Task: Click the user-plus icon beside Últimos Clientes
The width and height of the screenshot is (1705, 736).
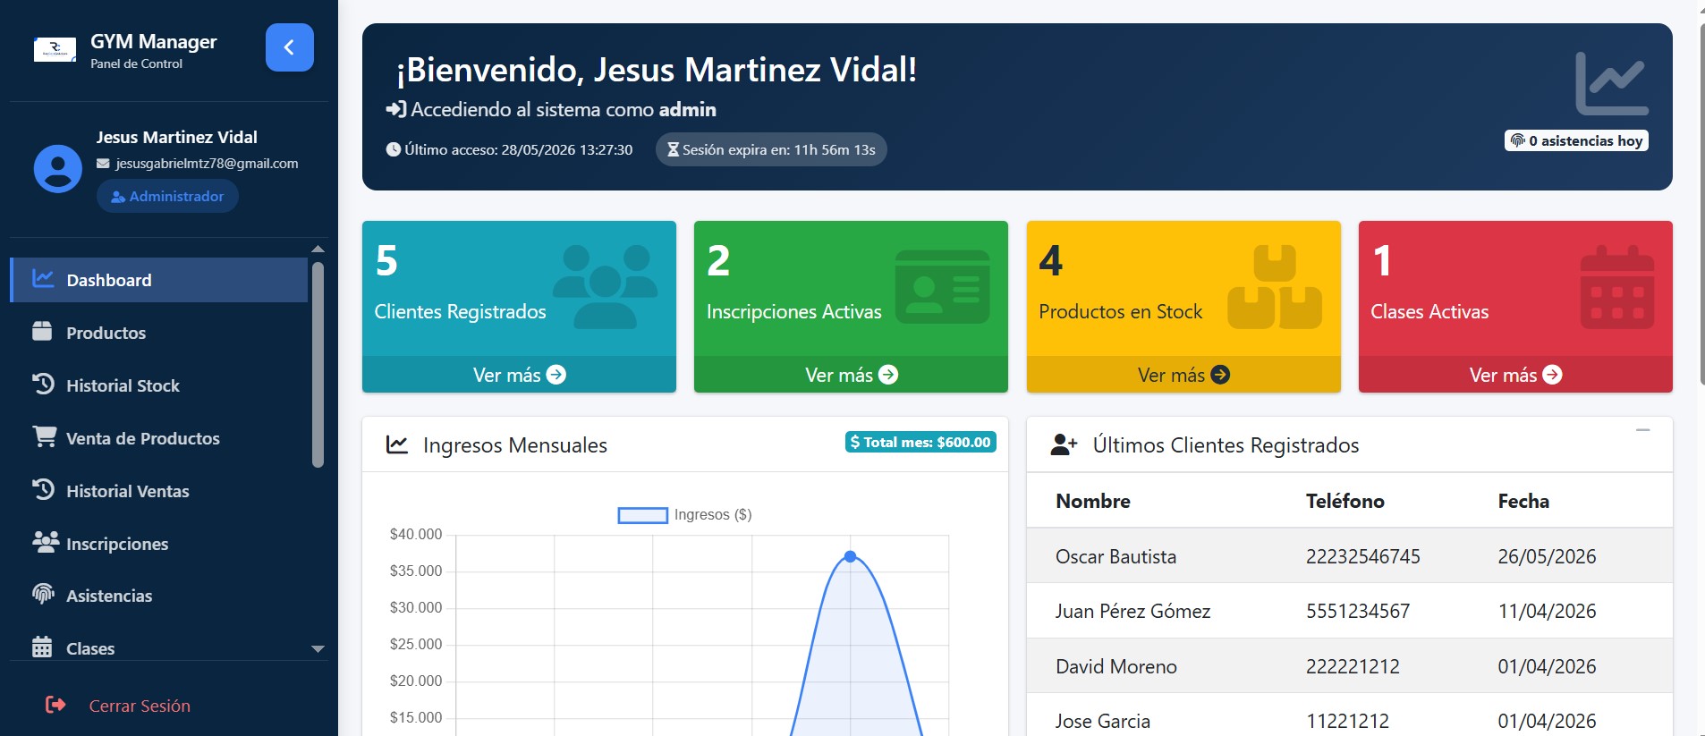Action: [1064, 444]
